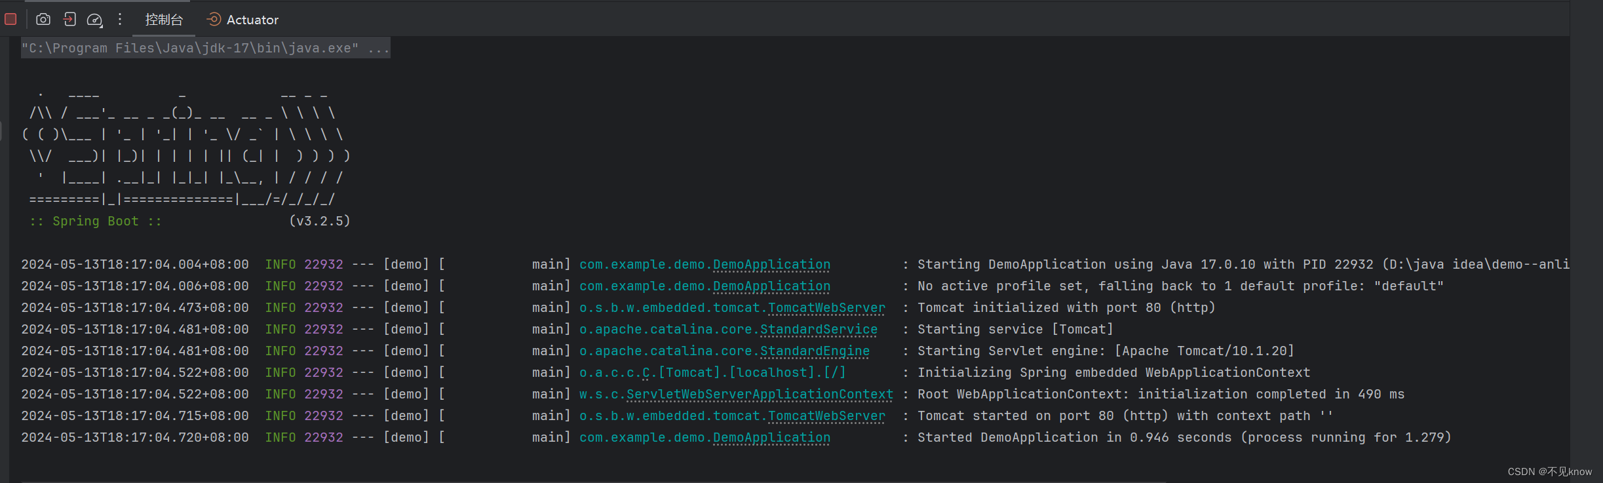This screenshot has height=483, width=1603.
Task: Click the exit/redirect console icon
Action: pos(69,20)
